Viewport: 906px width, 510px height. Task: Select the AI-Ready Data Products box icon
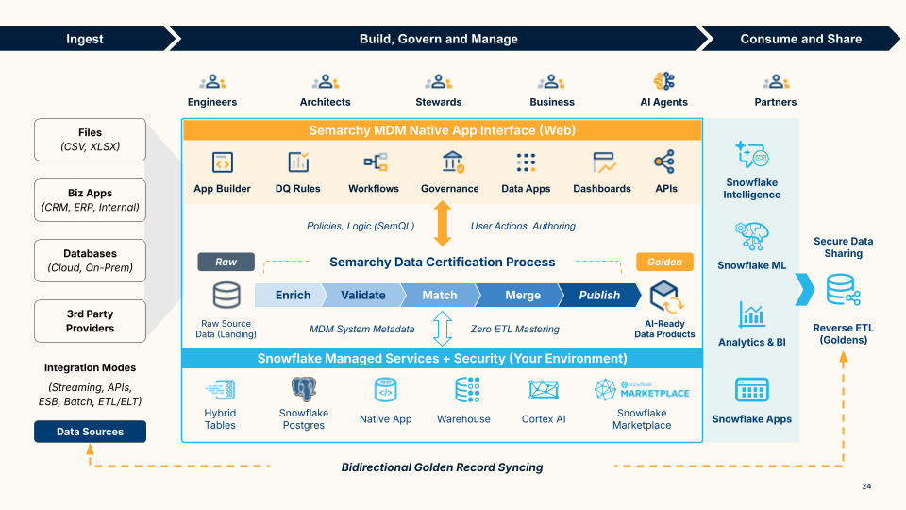pyautogui.click(x=665, y=297)
